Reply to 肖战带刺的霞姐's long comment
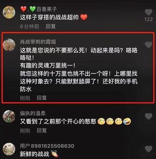Screen dimensions: 156x159 coord(42,98)
